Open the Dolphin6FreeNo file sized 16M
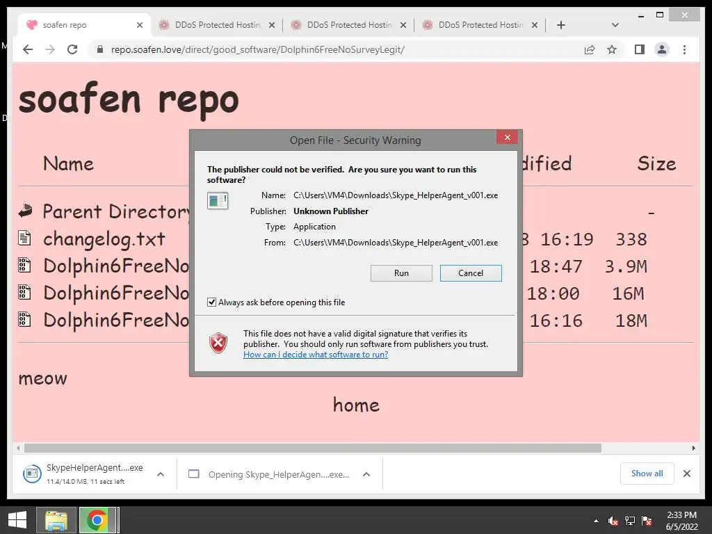712x534 pixels. point(116,293)
